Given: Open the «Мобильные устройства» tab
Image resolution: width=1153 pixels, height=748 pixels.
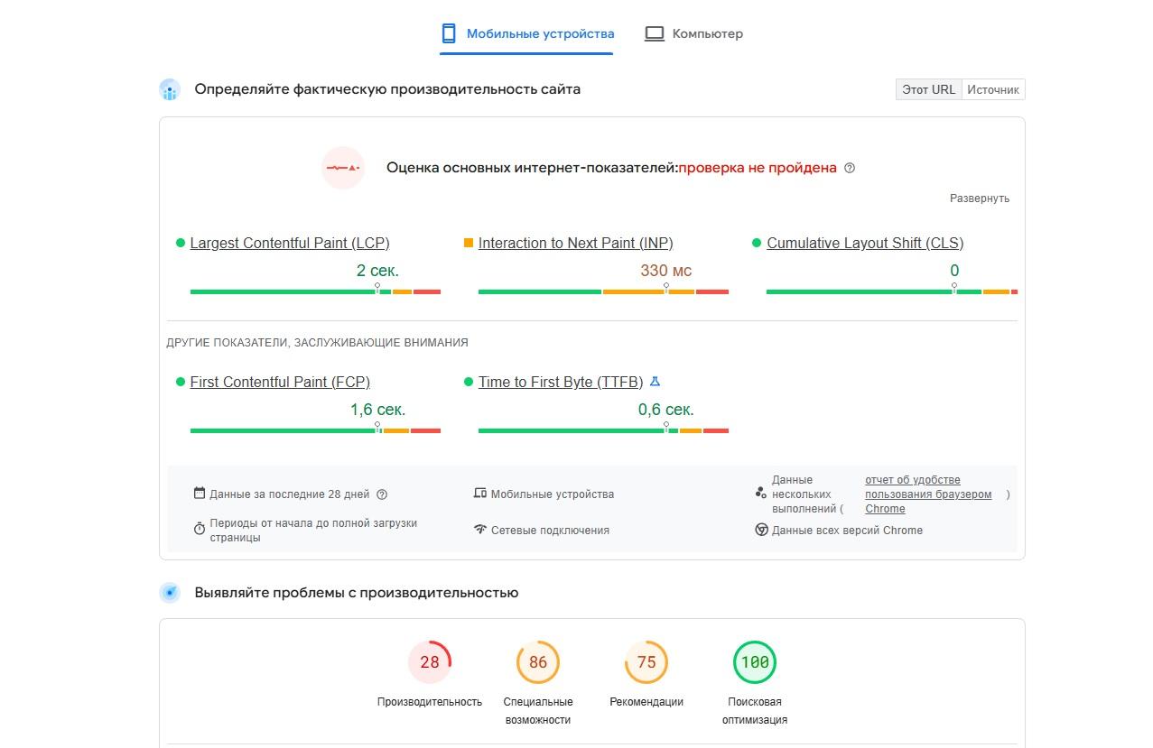Looking at the screenshot, I should pyautogui.click(x=540, y=33).
